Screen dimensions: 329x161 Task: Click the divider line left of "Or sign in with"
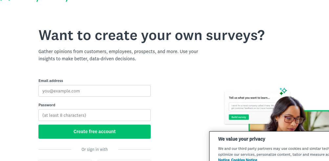click(55, 150)
